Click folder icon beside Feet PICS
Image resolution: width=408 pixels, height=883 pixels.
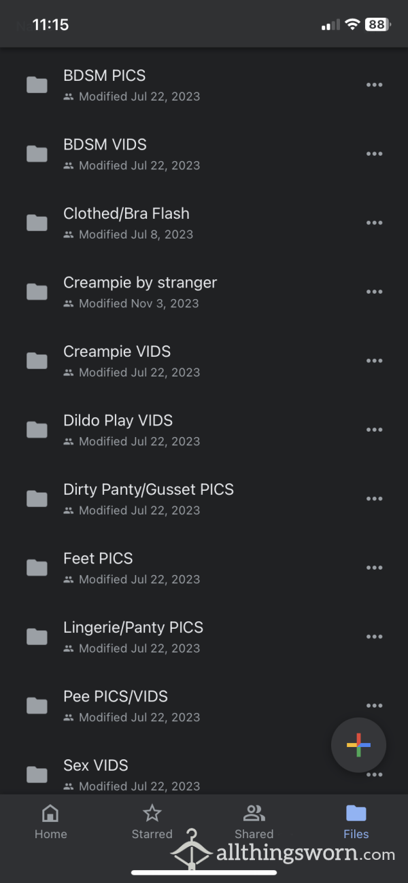[37, 568]
